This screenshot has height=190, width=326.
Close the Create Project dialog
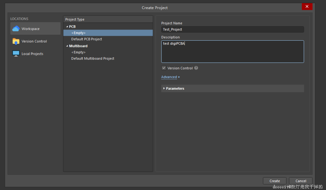(x=307, y=6)
